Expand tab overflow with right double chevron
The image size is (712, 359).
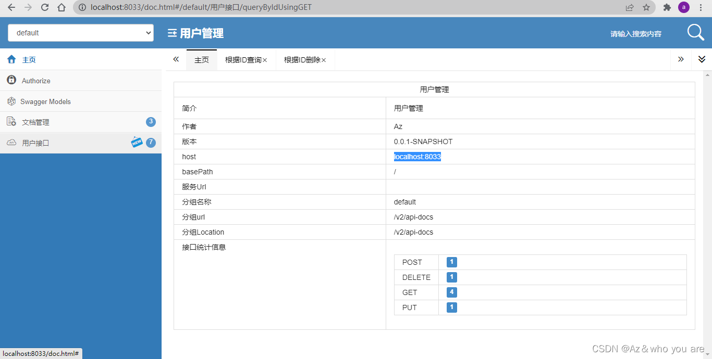(681, 59)
